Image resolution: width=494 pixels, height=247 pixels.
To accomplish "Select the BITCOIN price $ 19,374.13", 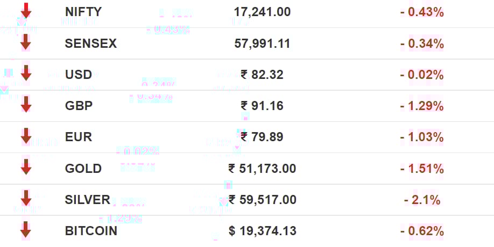I will 263,231.
